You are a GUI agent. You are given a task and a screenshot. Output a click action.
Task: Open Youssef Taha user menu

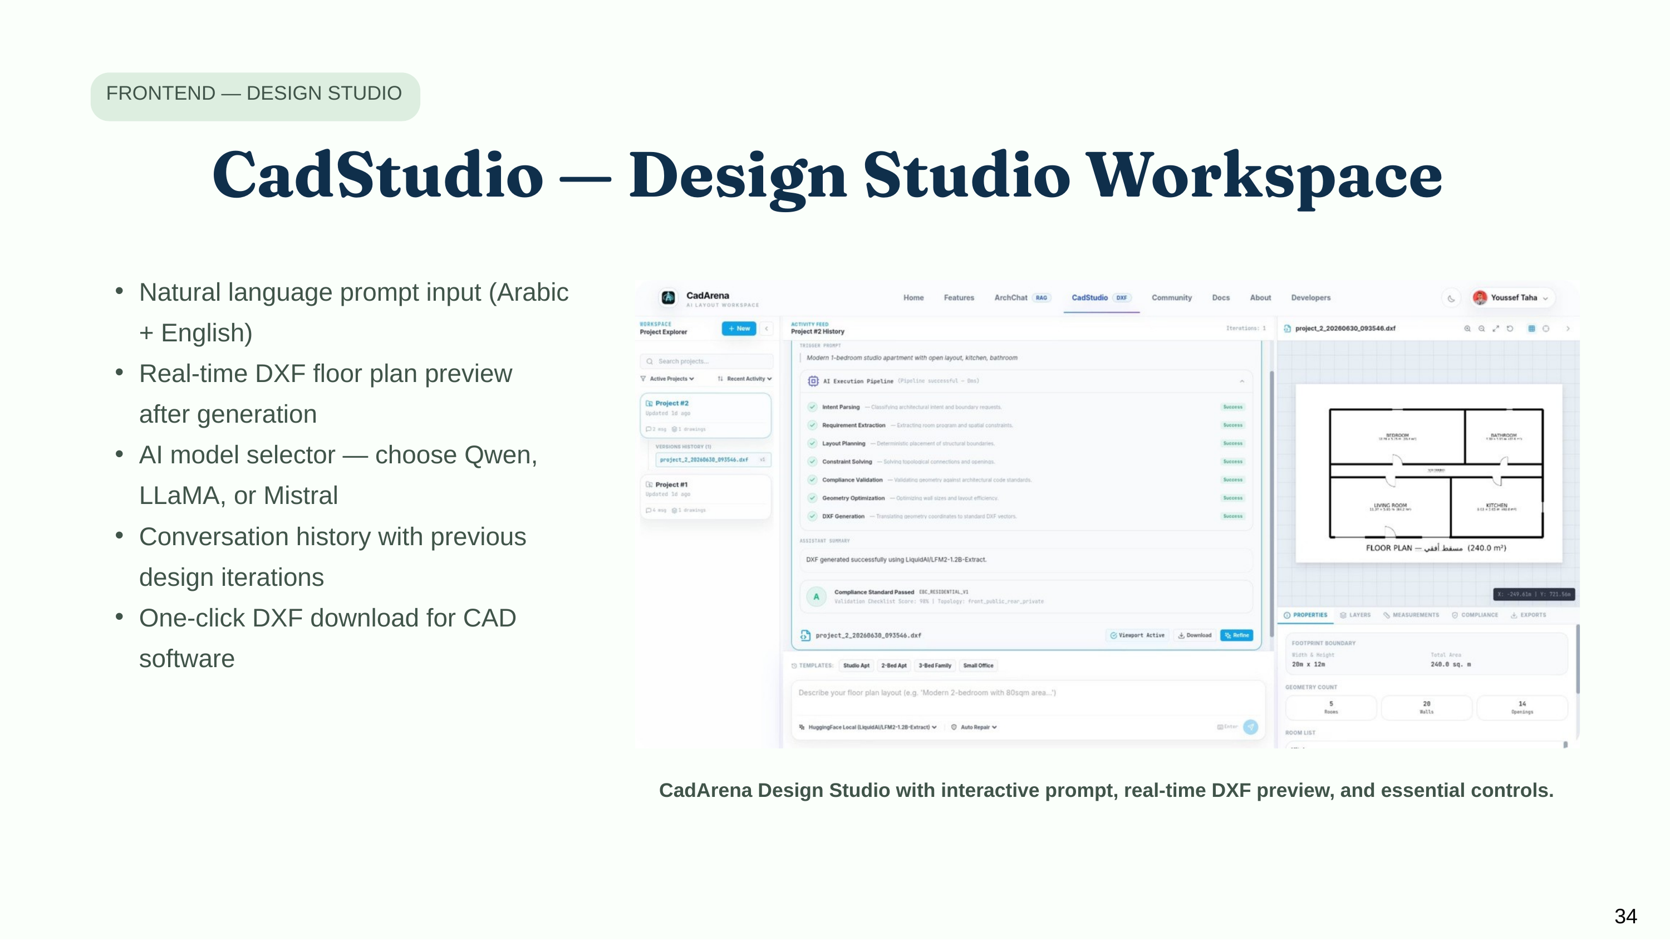(x=1513, y=298)
